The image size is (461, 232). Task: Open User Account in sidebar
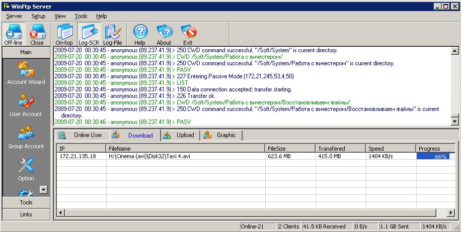click(x=26, y=105)
